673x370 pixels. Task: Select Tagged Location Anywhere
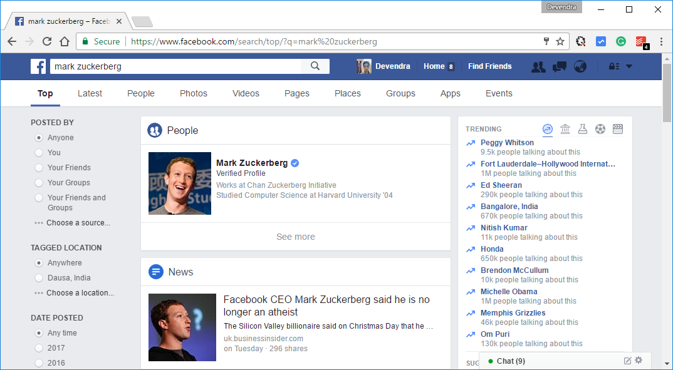(39, 263)
